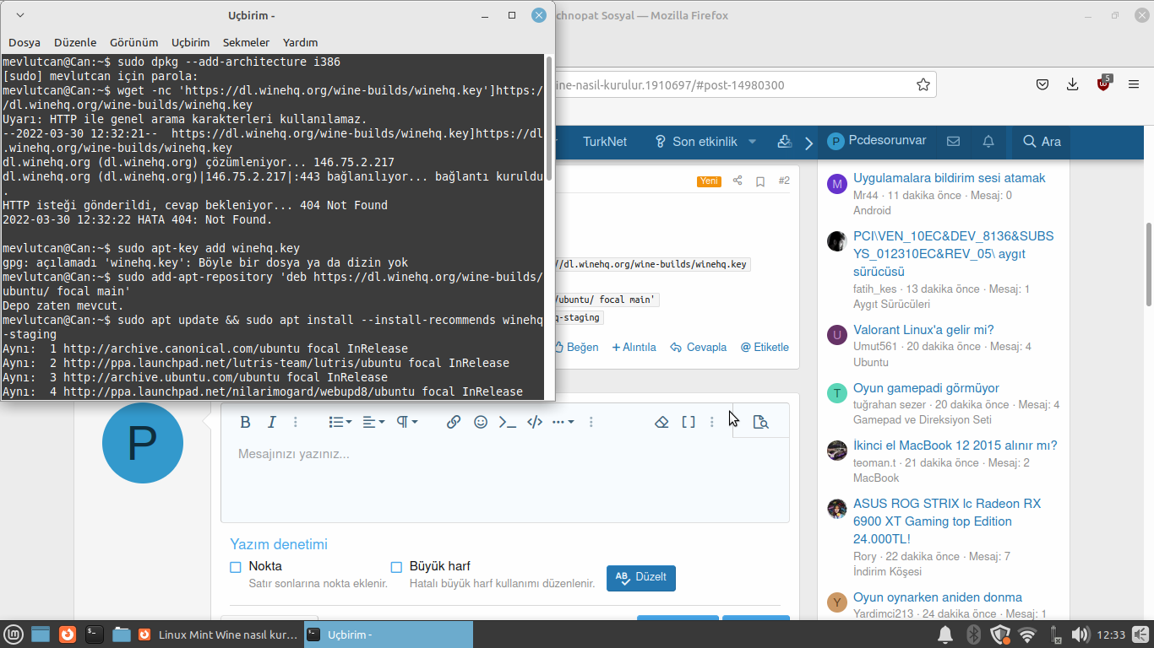Open the Yardım menu in the terminal
This screenshot has height=648, width=1154.
(x=300, y=42)
